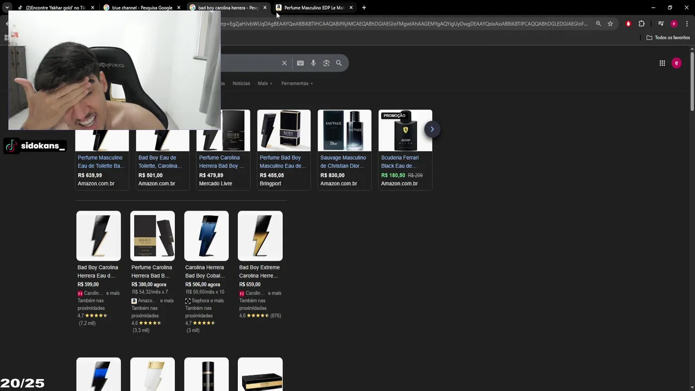
Task: Close the 'blue channel' Google tab
Action: tap(179, 8)
